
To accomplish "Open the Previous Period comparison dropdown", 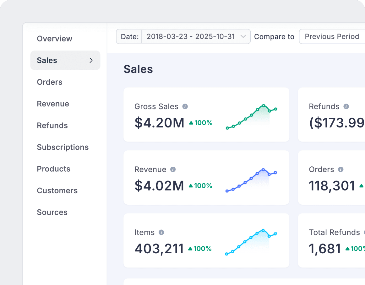I will 331,36.
